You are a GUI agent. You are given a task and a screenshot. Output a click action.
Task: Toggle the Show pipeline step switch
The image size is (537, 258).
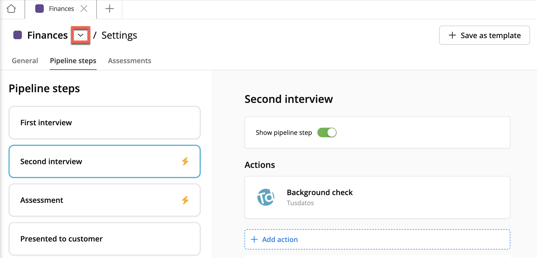point(327,132)
